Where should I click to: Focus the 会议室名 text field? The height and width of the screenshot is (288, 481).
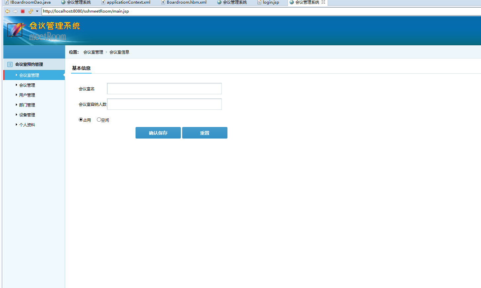tap(164, 89)
